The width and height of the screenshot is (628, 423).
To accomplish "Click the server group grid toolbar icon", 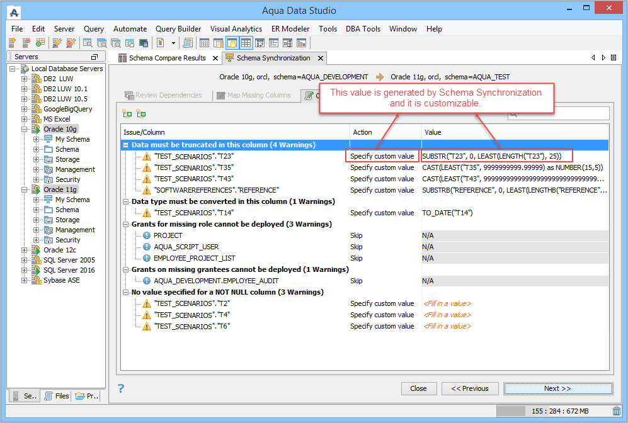I will point(40,43).
